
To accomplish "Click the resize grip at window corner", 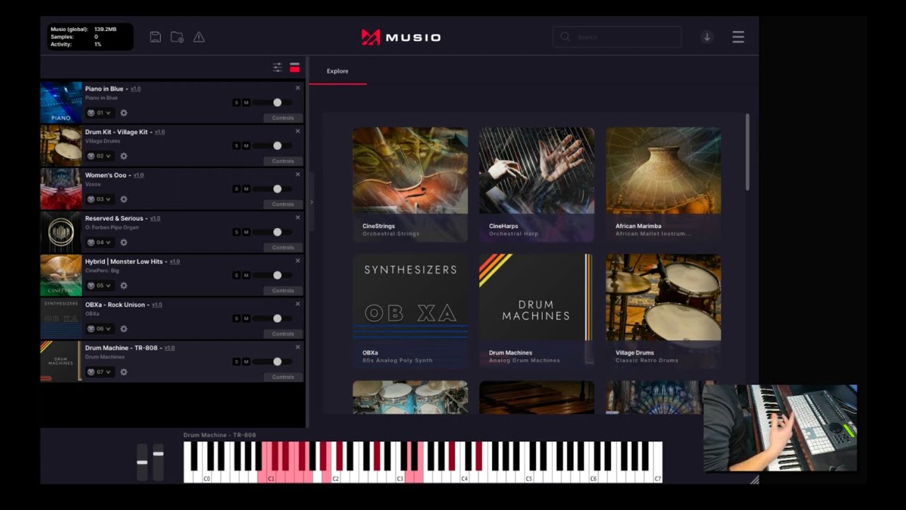I will (755, 480).
